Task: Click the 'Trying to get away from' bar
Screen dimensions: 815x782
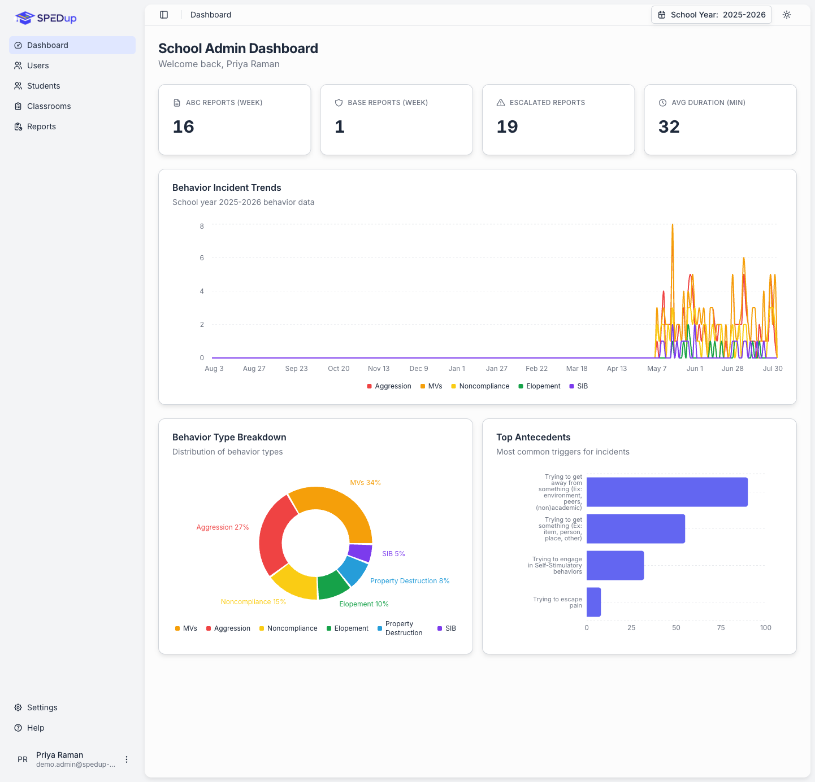Action: click(x=667, y=492)
